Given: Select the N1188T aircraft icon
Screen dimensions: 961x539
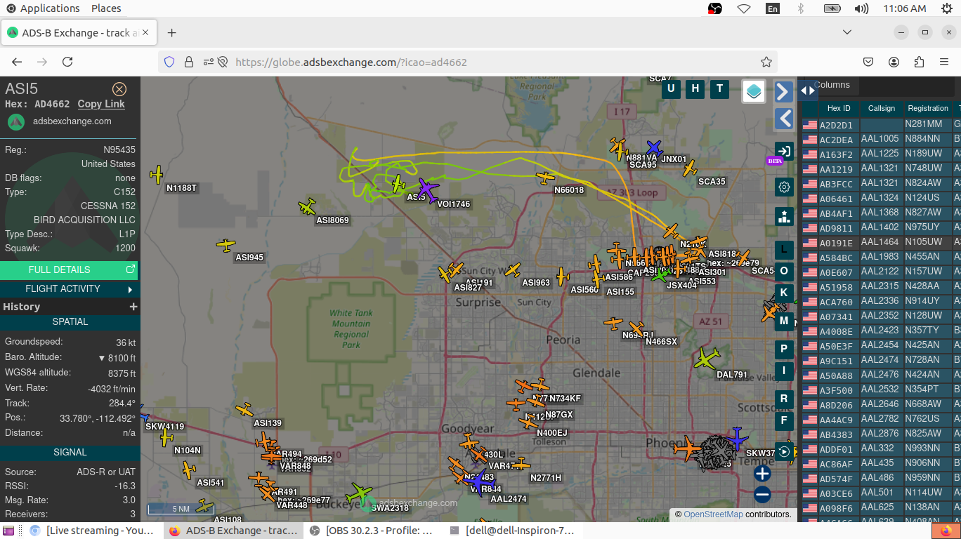Looking at the screenshot, I should point(157,175).
